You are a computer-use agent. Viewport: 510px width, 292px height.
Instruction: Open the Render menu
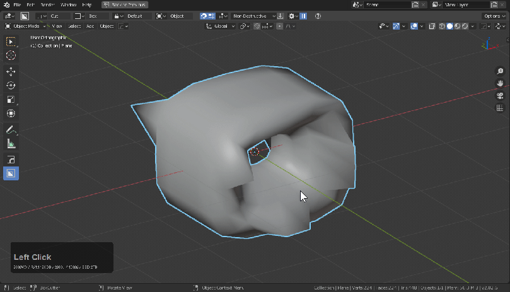pos(48,4)
